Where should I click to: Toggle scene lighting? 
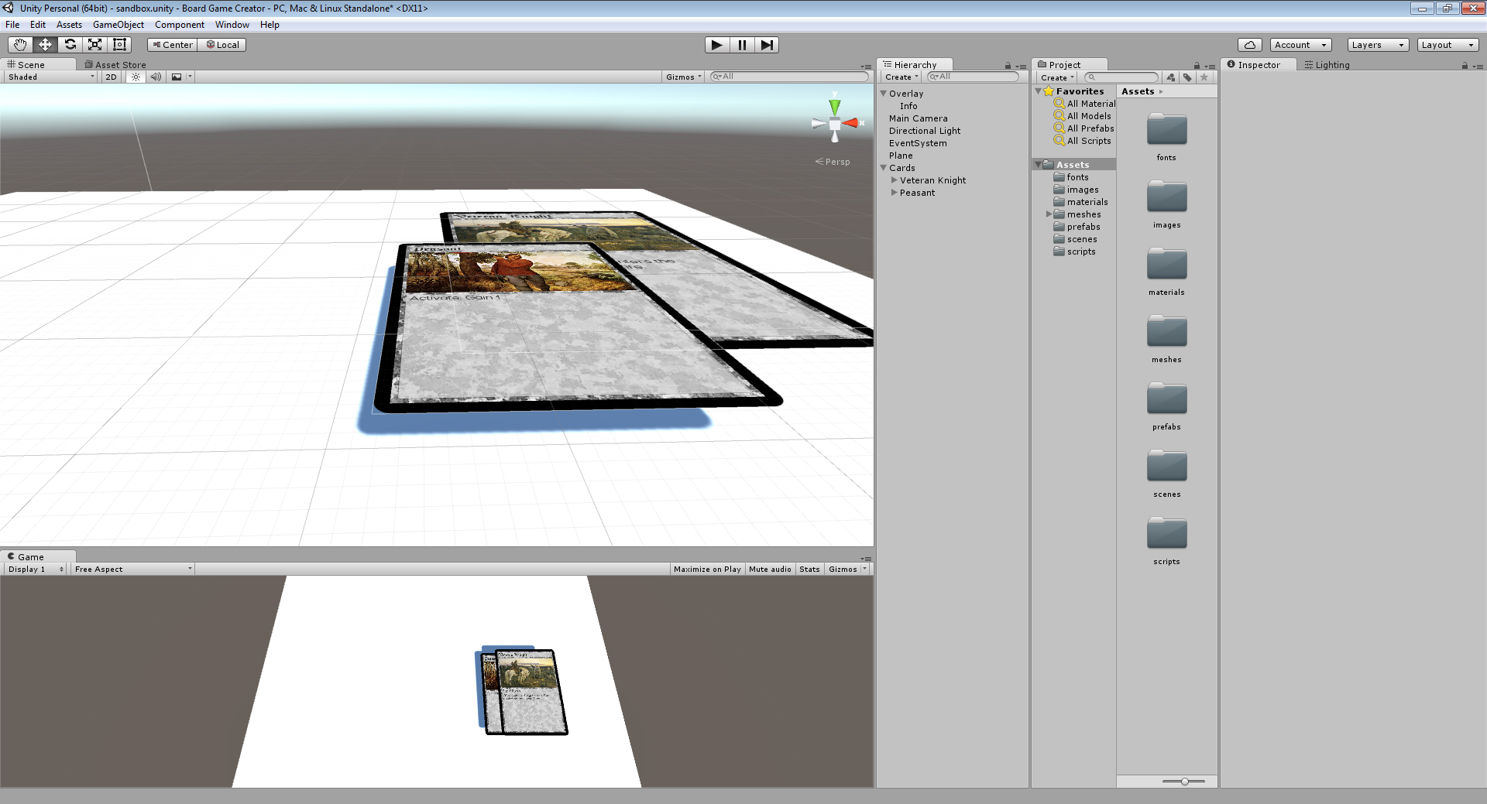(136, 77)
